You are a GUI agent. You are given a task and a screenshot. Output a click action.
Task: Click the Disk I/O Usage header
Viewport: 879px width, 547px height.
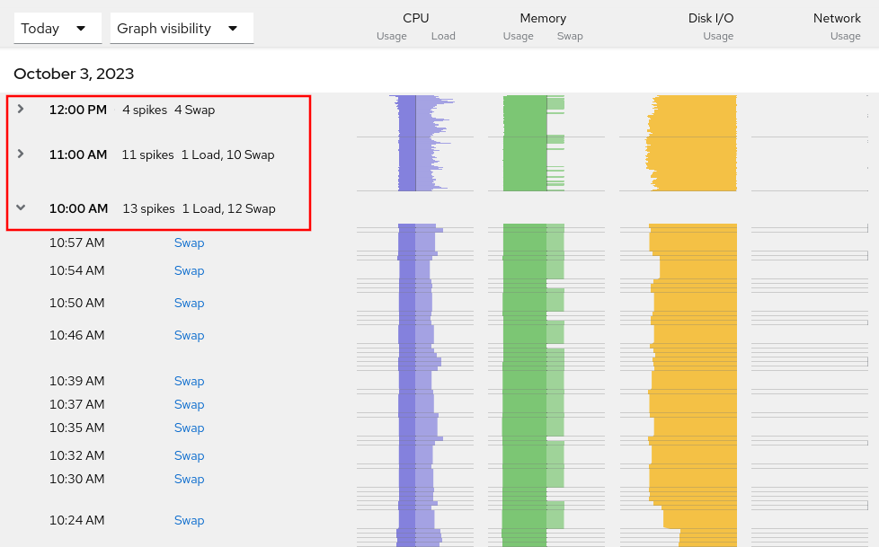tap(718, 36)
